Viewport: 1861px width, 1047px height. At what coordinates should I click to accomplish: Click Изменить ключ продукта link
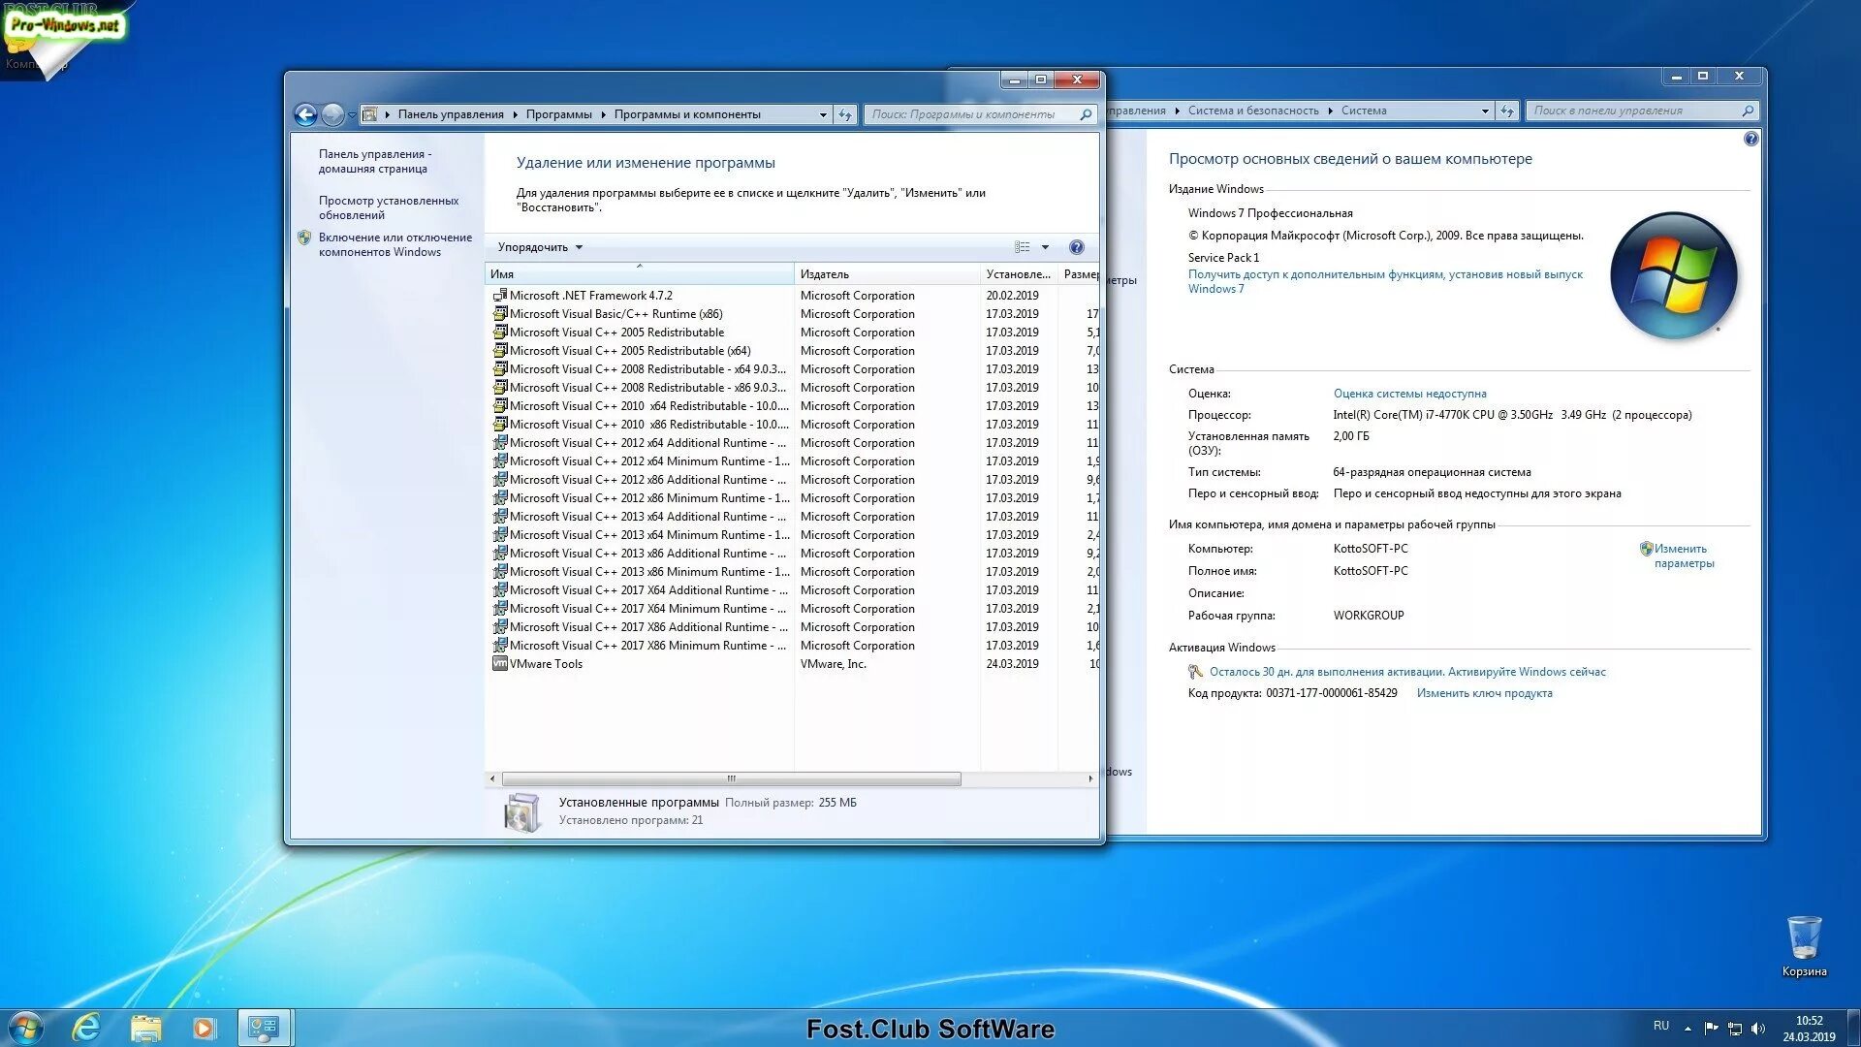click(x=1484, y=693)
